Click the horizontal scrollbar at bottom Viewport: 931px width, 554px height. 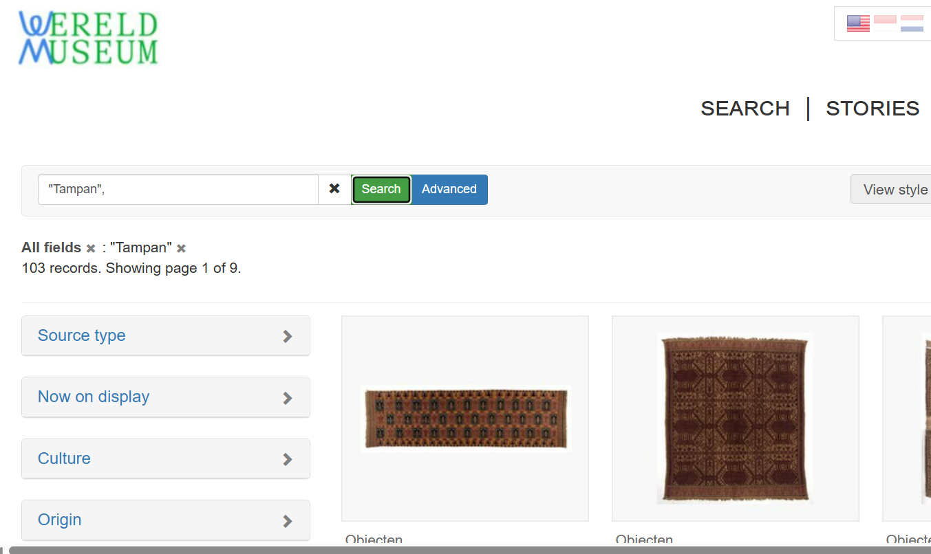[469, 550]
